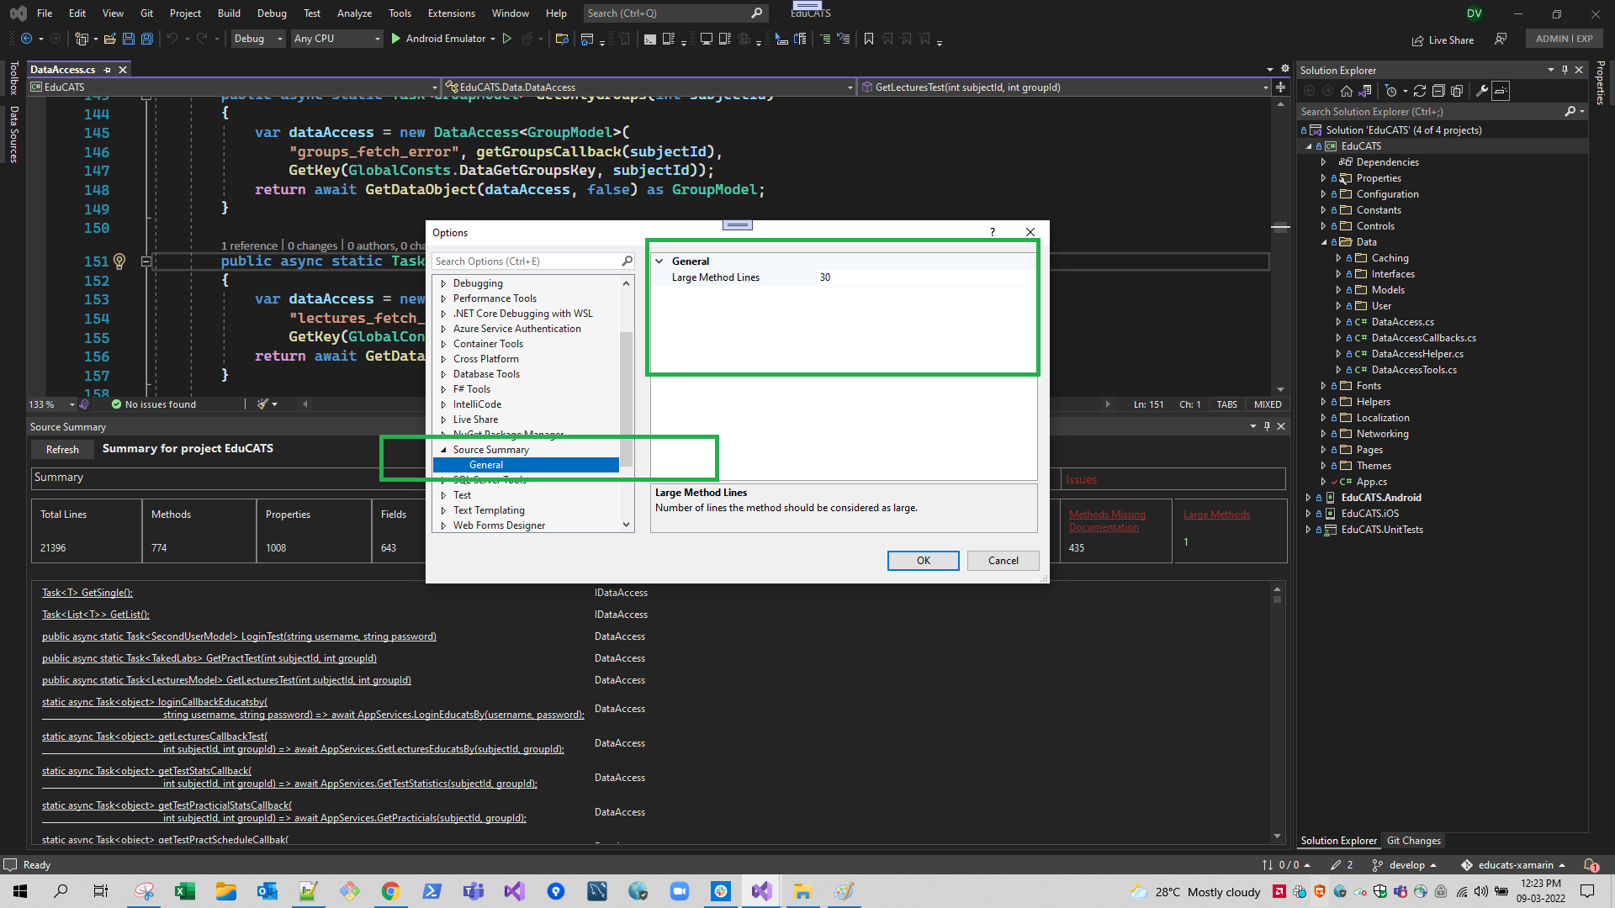Open the zoom level 133 % dropdown

(x=71, y=404)
